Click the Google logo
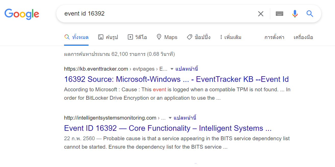The height and width of the screenshot is (167, 335). (x=22, y=14)
